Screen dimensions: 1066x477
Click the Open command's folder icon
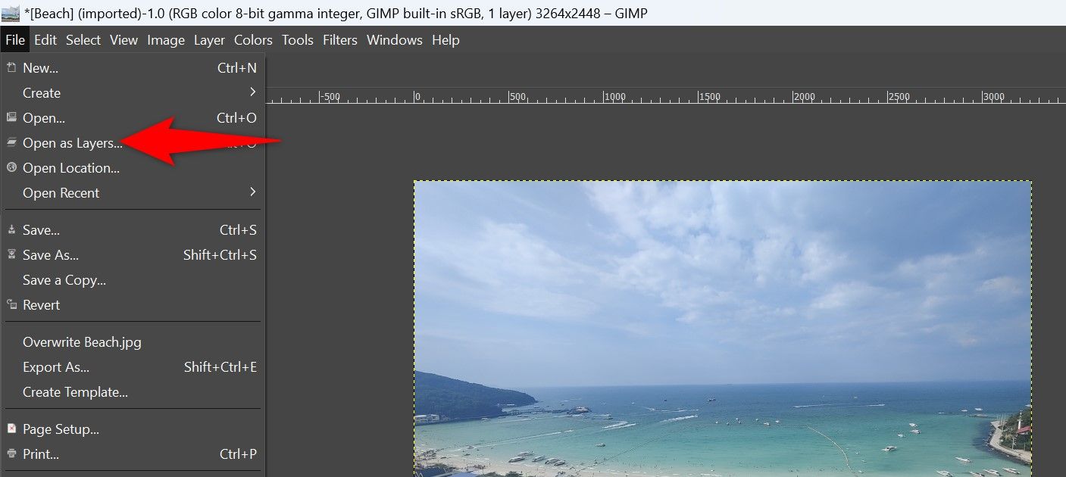pyautogui.click(x=11, y=117)
